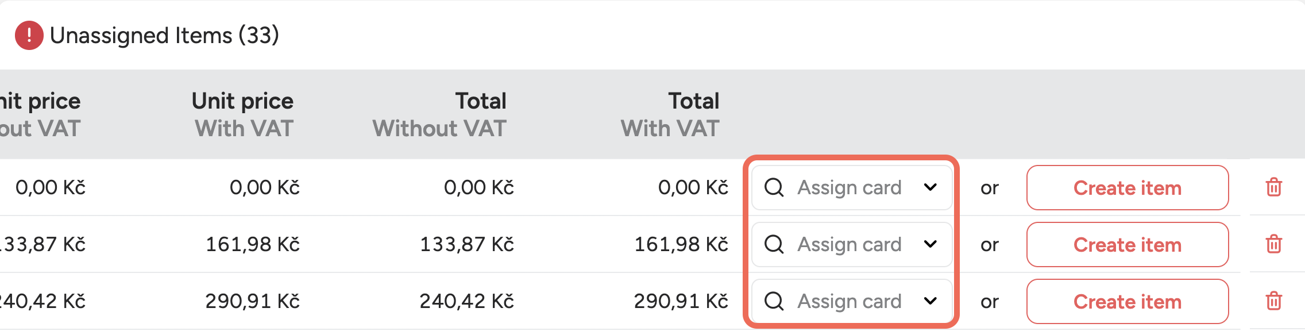Focus the Assign card field in the 290,91 Kč row
This screenshot has height=331, width=1305.
point(849,301)
